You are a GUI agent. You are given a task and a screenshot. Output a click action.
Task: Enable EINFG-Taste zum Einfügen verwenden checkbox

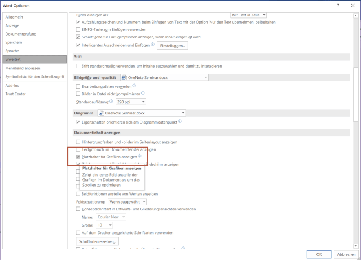tap(78, 29)
